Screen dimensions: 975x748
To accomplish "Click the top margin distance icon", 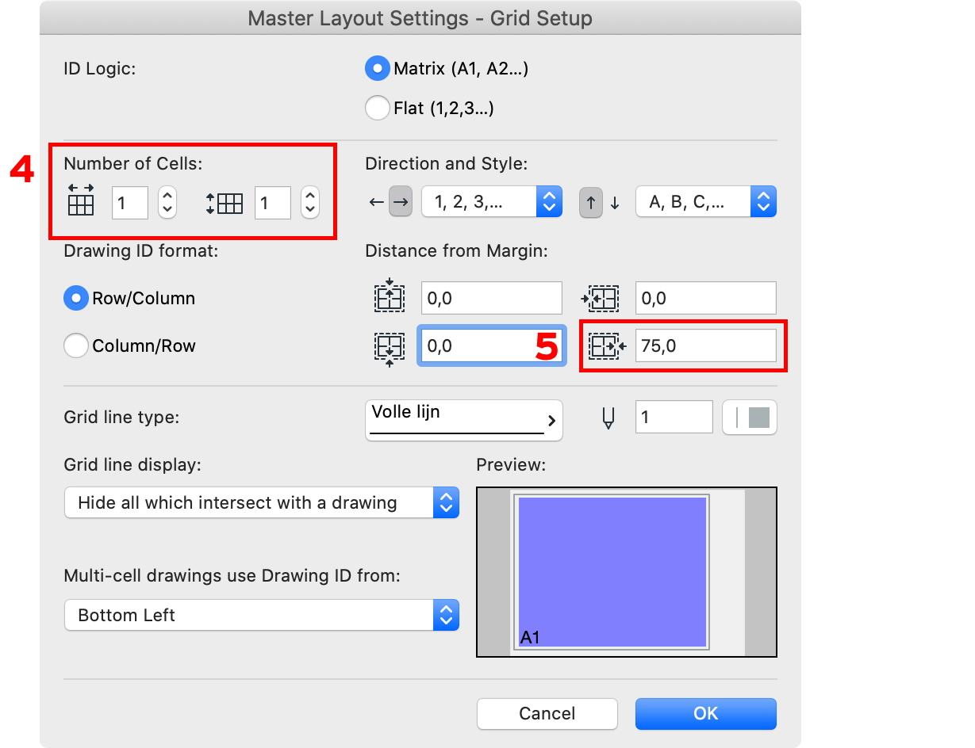I will [x=390, y=297].
